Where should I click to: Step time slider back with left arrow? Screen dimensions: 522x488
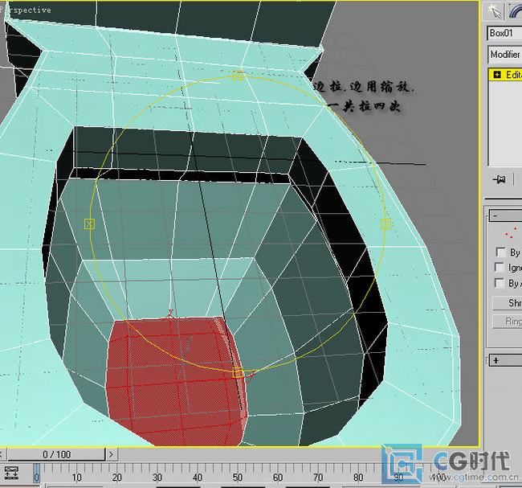pyautogui.click(x=2, y=454)
